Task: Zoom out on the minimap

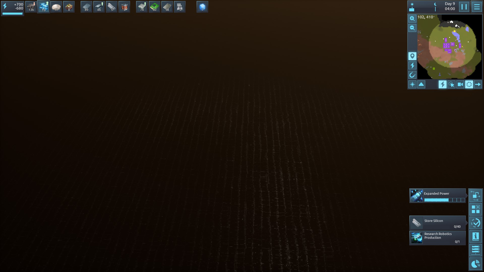Action: point(412,28)
